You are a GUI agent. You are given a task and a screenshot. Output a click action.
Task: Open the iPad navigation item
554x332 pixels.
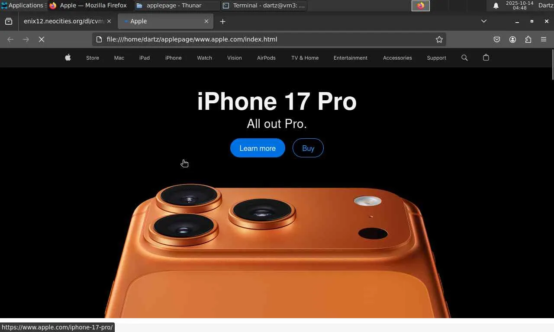click(x=145, y=58)
